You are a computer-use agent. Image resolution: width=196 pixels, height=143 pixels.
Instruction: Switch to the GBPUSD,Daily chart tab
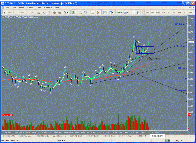(77, 136)
